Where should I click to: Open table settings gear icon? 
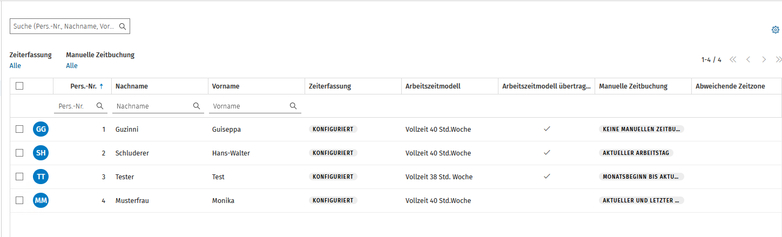(x=775, y=30)
